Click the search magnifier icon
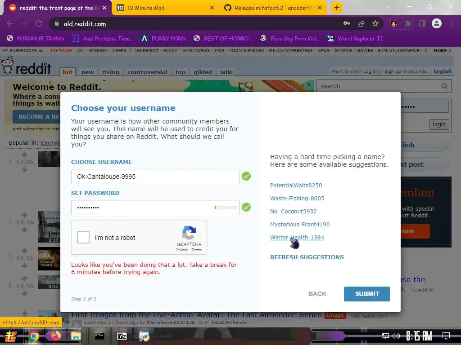This screenshot has height=345, width=461. pyautogui.click(x=444, y=86)
